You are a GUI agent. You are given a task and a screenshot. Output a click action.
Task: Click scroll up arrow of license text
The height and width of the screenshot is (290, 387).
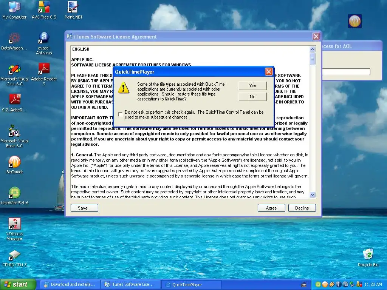(312, 49)
